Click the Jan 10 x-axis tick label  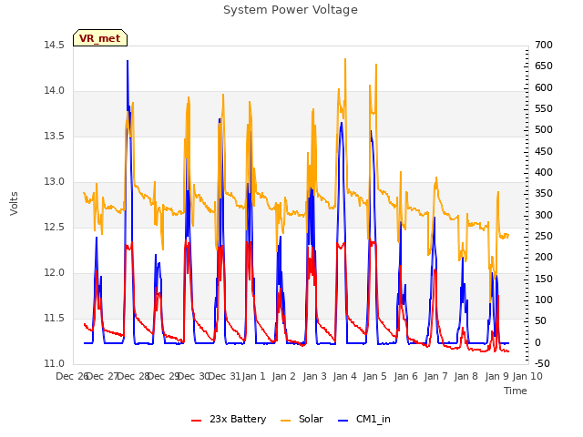point(527,376)
